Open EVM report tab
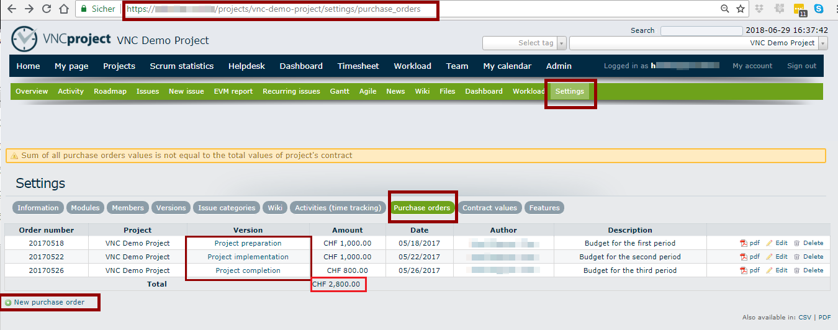The width and height of the screenshot is (838, 330). coord(233,91)
